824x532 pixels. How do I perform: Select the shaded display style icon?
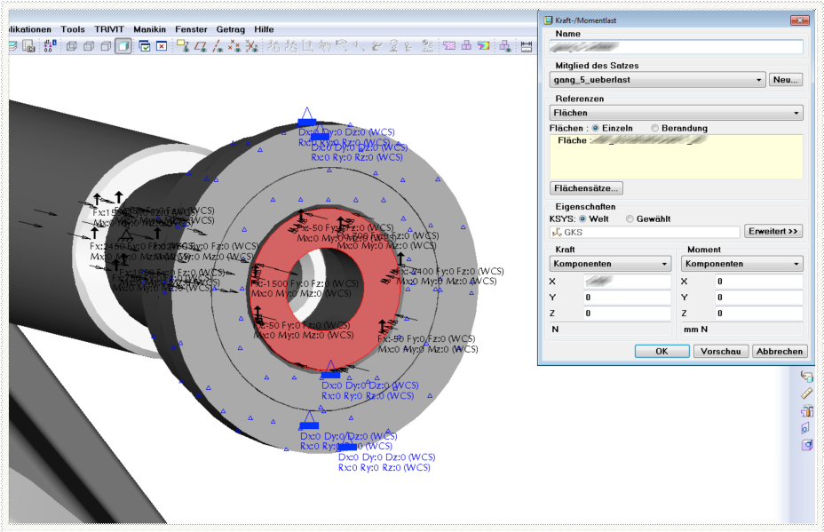point(123,46)
